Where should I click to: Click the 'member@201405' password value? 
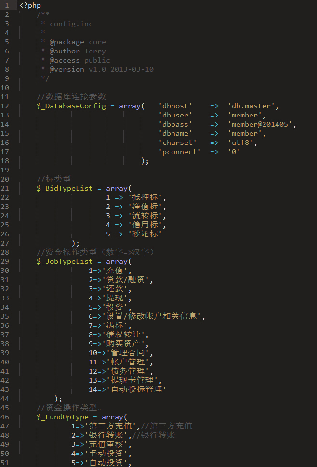click(x=260, y=124)
